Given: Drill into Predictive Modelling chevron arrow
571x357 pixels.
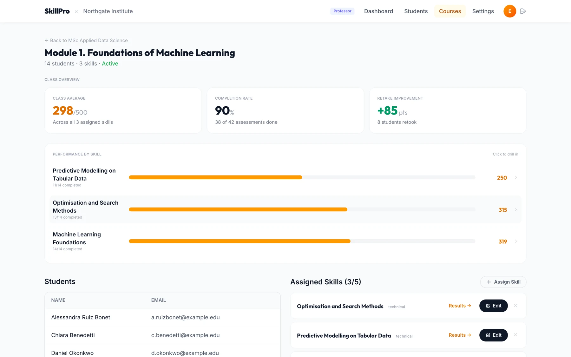Looking at the screenshot, I should point(516,177).
